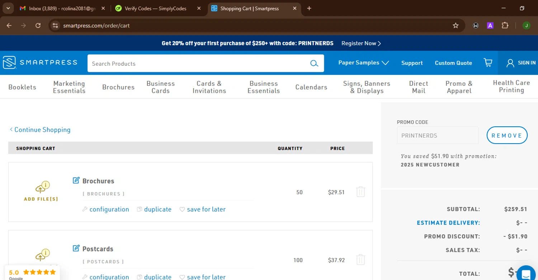538x280 pixels.
Task: Click the search magnifier icon
Action: [314, 63]
